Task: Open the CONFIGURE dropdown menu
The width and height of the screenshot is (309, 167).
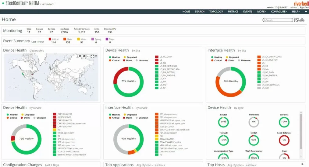Action: coord(279,12)
